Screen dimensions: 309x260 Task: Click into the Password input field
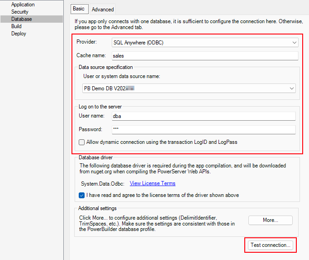(203, 129)
